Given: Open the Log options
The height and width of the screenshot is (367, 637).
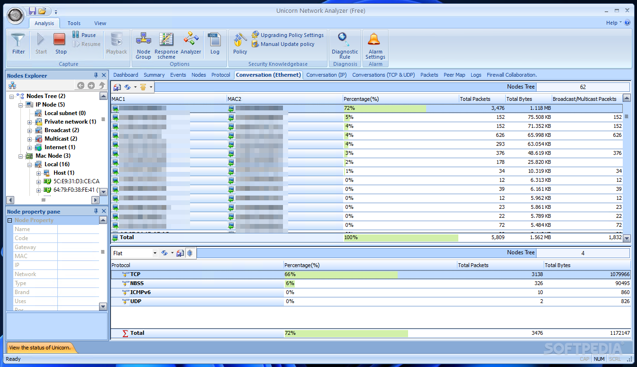Looking at the screenshot, I should [x=215, y=44].
